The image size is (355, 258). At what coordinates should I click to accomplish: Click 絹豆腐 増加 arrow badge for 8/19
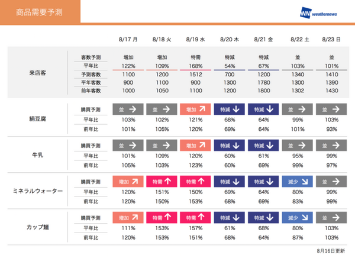point(195,109)
